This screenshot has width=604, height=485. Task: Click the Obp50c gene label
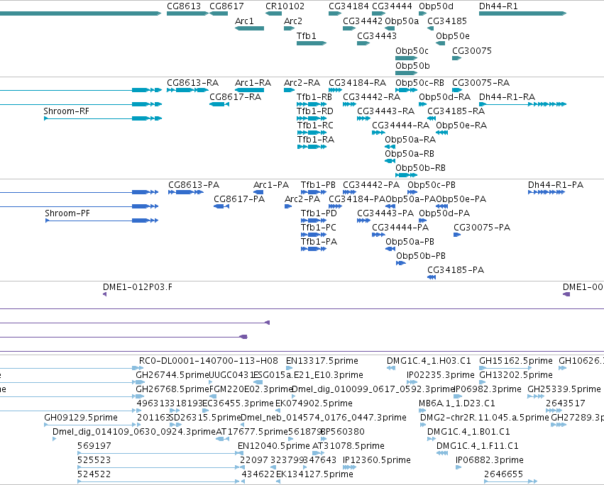tap(412, 51)
